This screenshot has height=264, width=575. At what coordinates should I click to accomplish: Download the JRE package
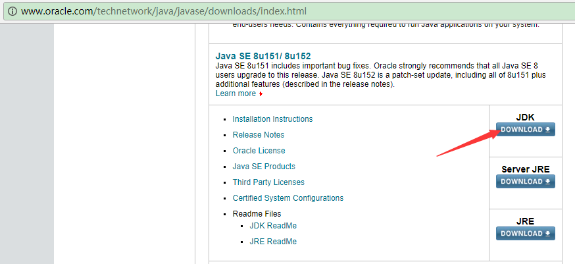coord(526,234)
